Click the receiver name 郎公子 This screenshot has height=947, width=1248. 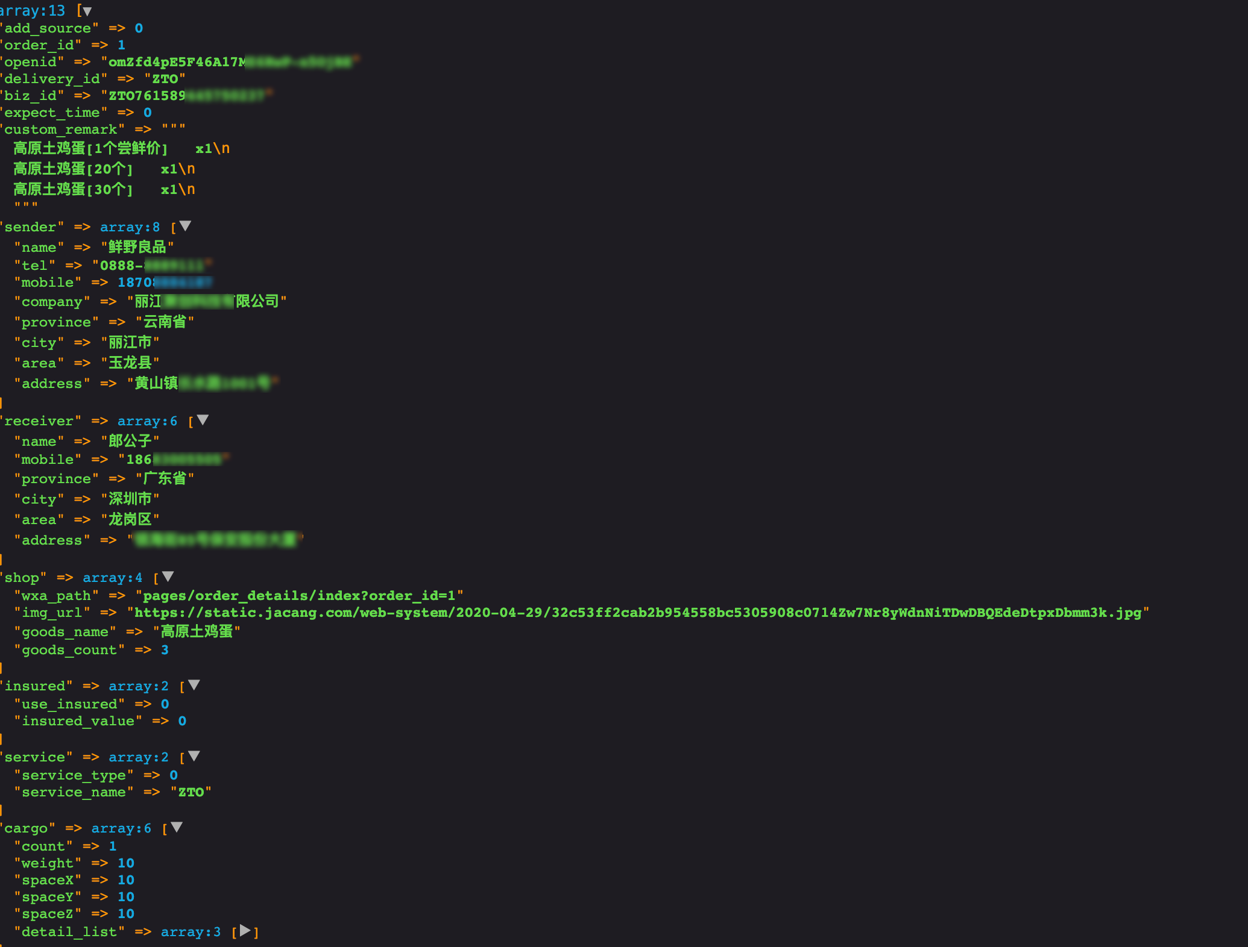click(130, 441)
